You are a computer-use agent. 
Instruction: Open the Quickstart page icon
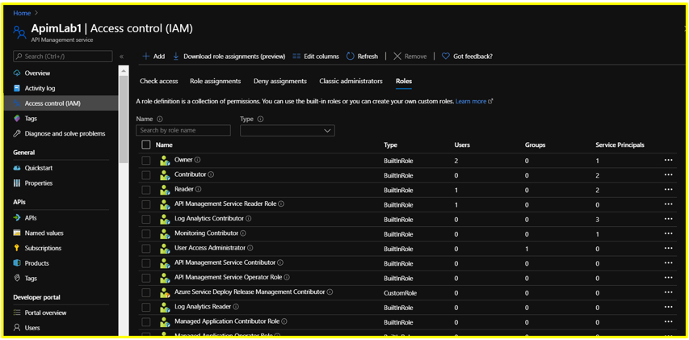click(x=17, y=168)
